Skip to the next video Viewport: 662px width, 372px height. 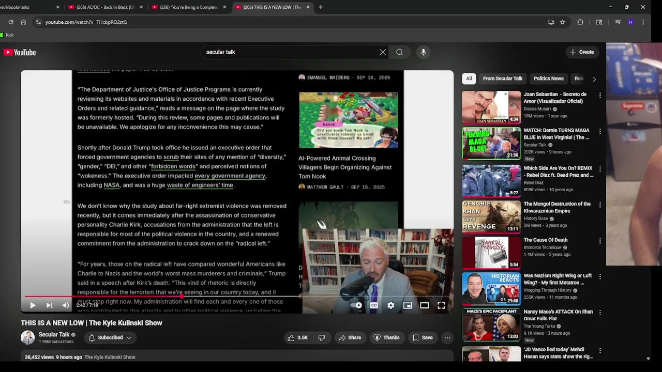[49, 305]
